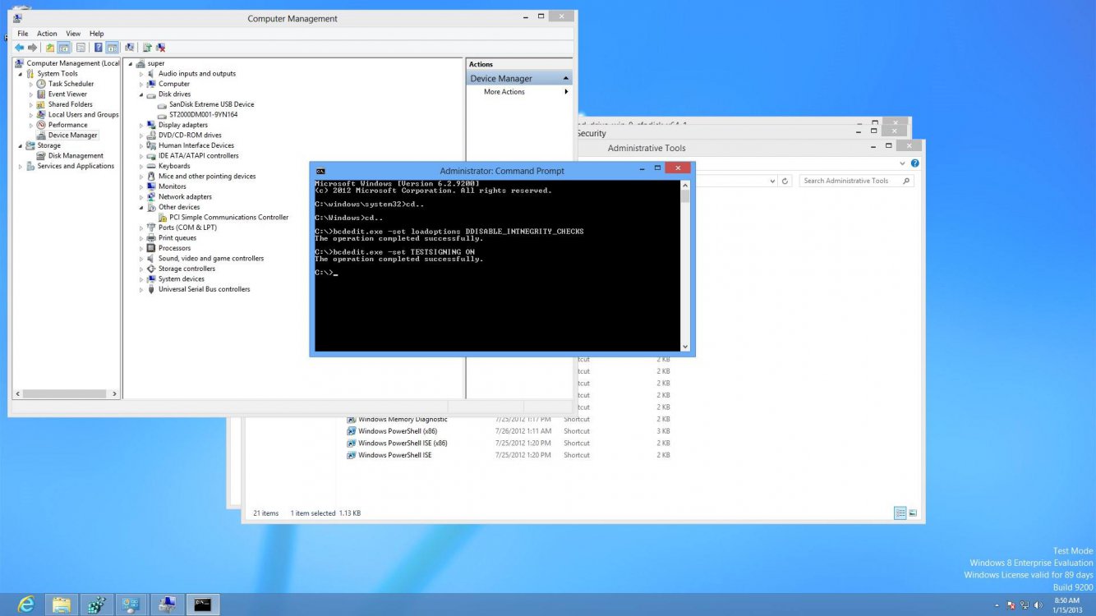Click scroll-up arrow in Command Prompt window
Viewport: 1096px width, 616px height.
[686, 185]
